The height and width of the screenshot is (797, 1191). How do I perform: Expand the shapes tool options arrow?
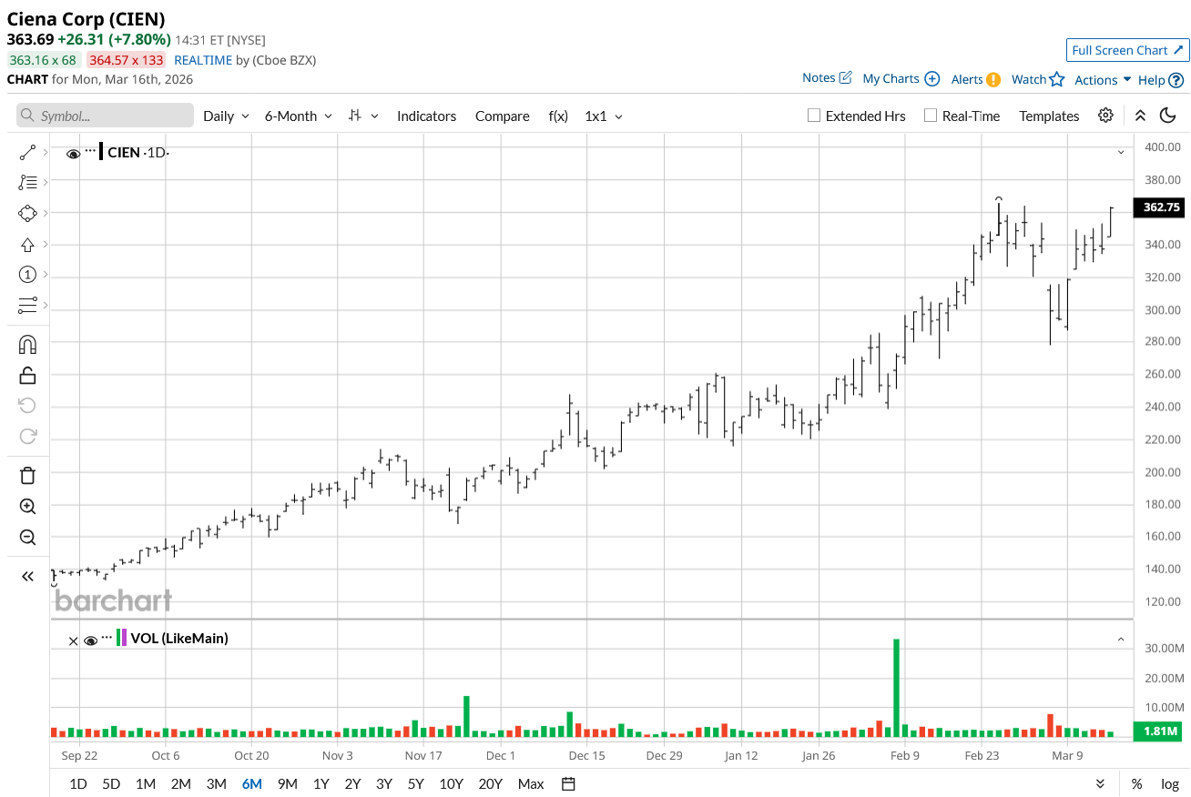tap(46, 213)
